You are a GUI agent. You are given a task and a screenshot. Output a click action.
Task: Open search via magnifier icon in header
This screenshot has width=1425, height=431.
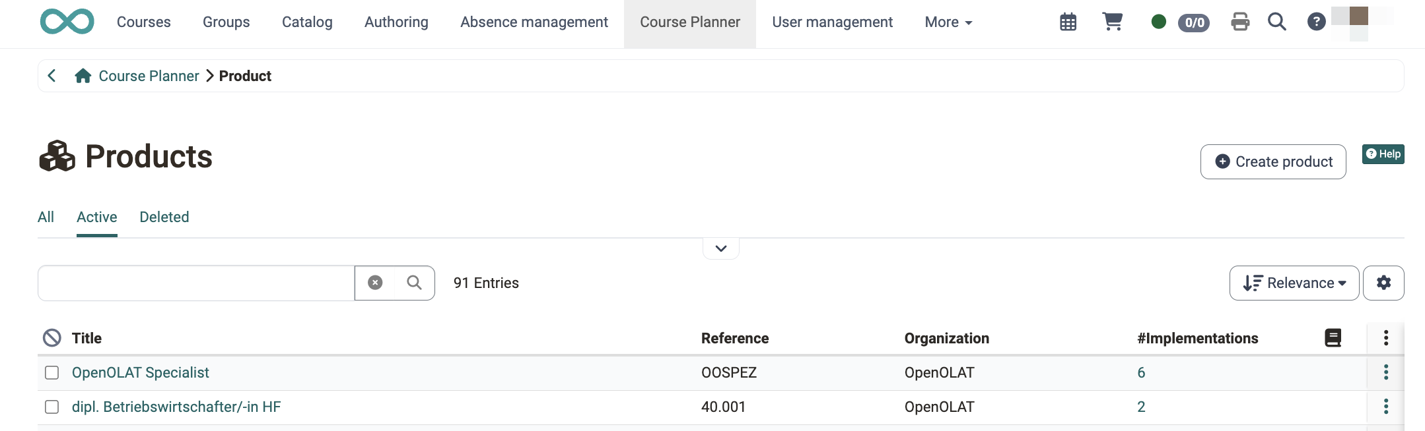click(x=1277, y=22)
